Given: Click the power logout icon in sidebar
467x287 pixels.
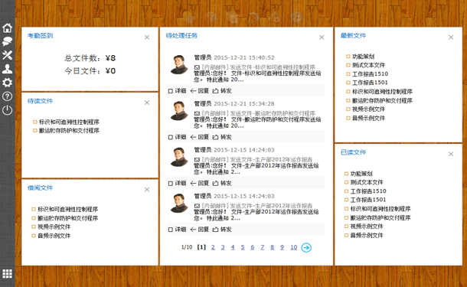Looking at the screenshot, I should coord(7,110).
